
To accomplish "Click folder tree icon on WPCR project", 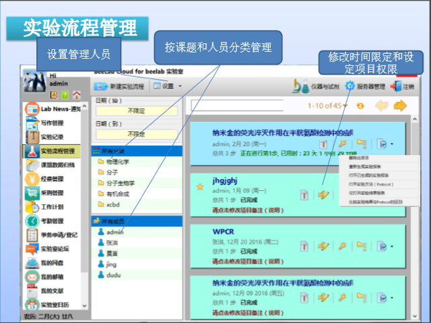I will pos(362,245).
